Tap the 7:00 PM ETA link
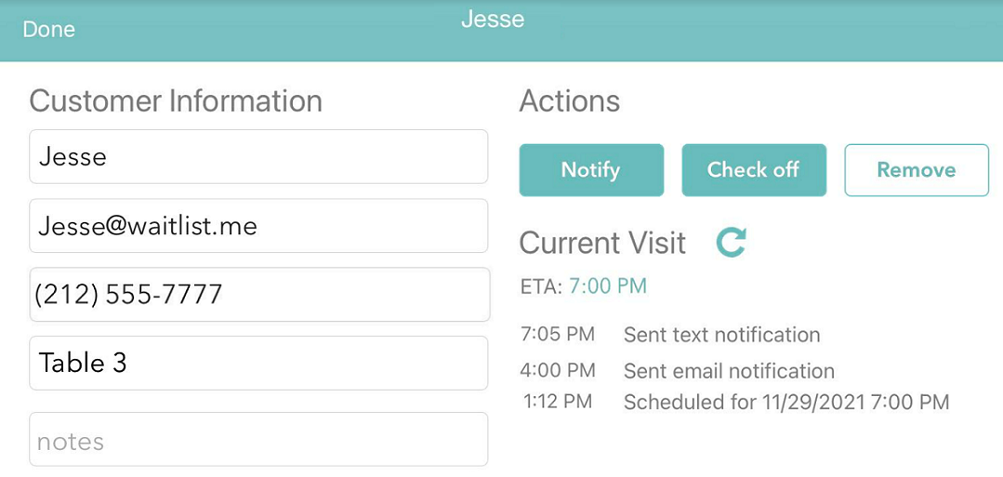 point(608,285)
